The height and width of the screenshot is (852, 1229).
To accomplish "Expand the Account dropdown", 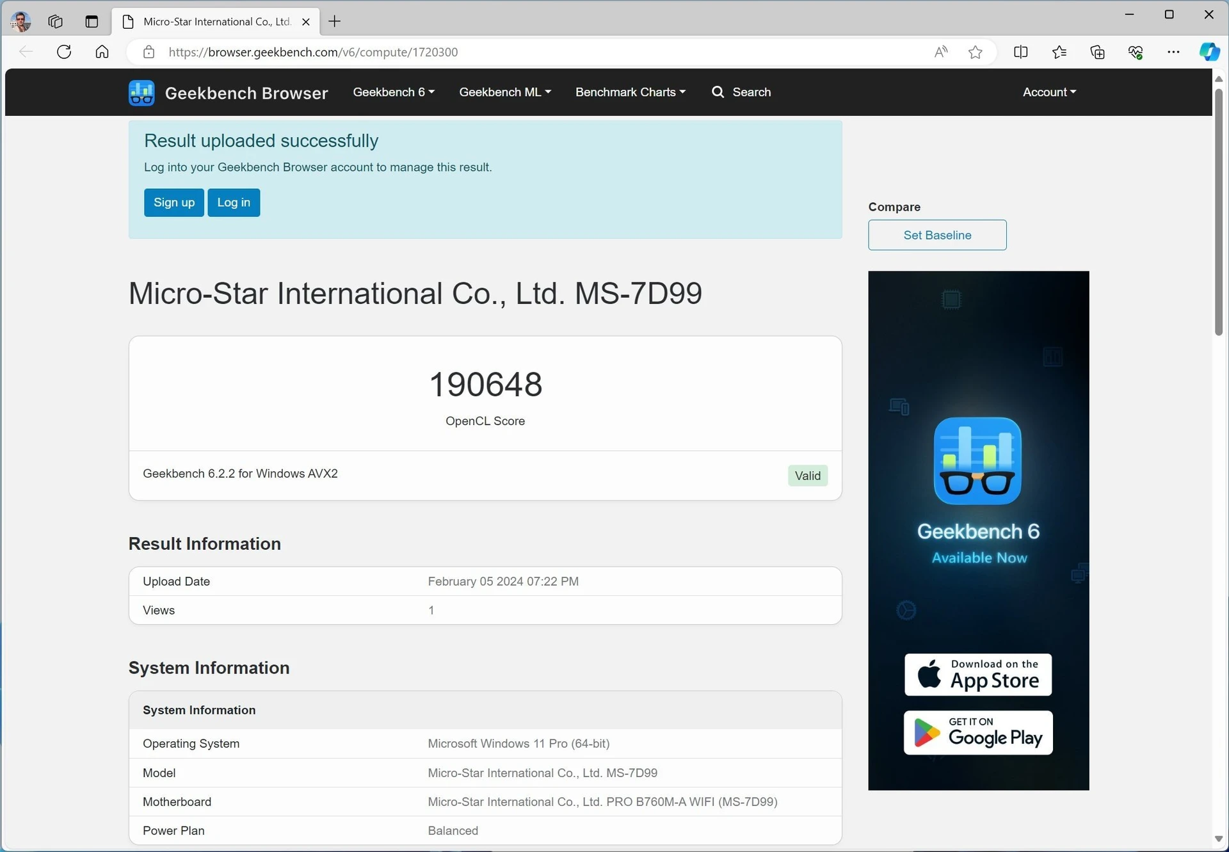I will [1049, 92].
